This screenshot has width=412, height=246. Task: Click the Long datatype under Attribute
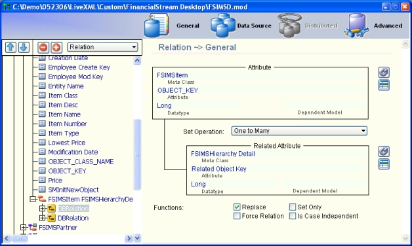198,105
